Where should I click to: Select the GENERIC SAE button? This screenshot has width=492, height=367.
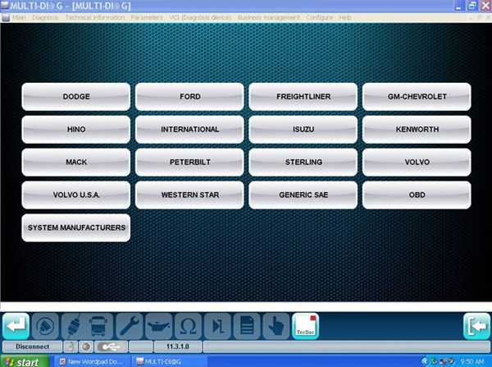[303, 195]
